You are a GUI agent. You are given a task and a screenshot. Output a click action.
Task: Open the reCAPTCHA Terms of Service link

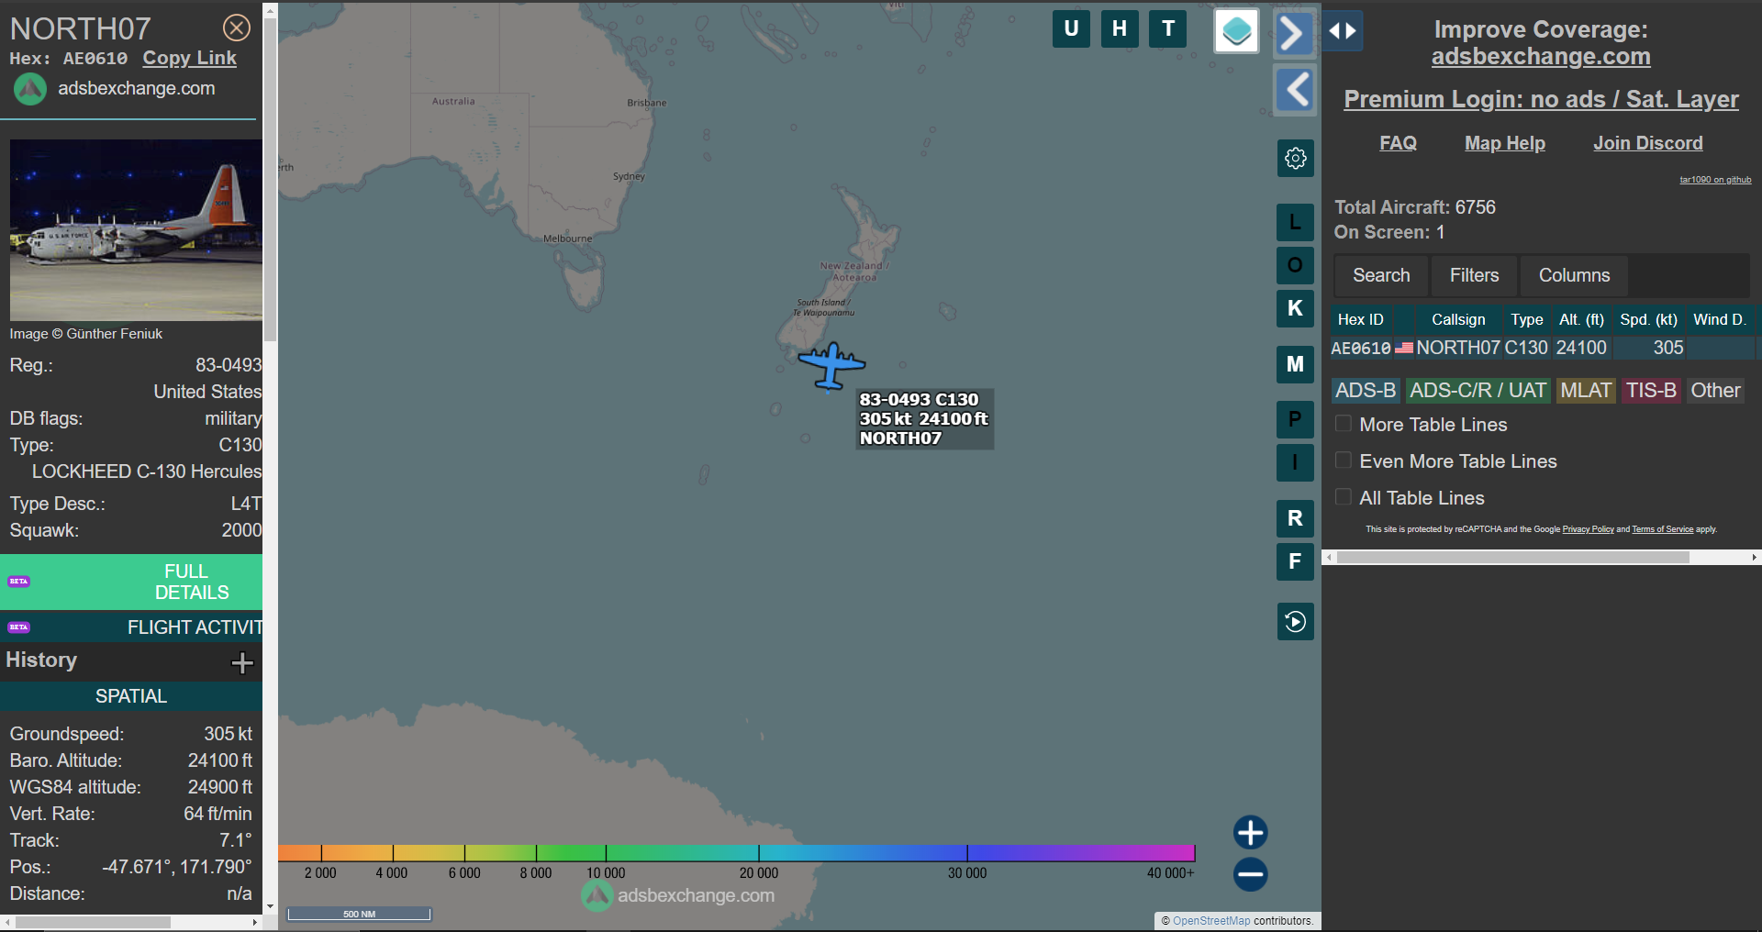(1662, 529)
